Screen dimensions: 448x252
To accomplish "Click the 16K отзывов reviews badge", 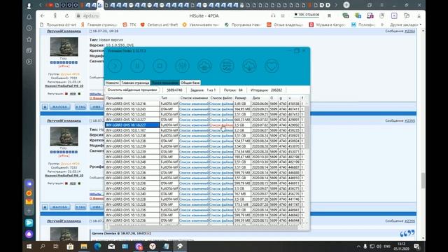I will (x=307, y=15).
